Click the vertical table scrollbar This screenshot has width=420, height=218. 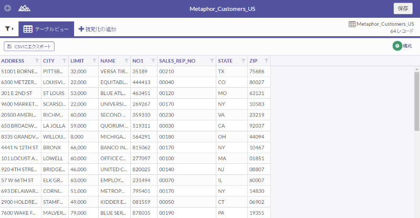point(417,100)
